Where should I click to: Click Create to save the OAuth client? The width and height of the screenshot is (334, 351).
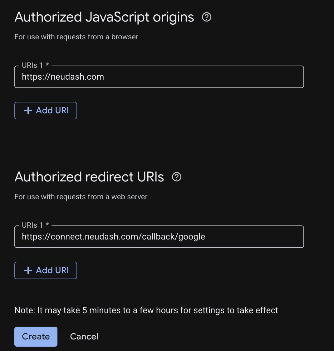click(36, 336)
